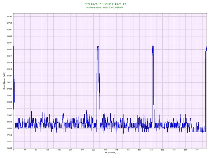Click the 2333.9 y-axis value
Image resolution: width=210 pixels, height=158 pixels.
click(x=9, y=109)
